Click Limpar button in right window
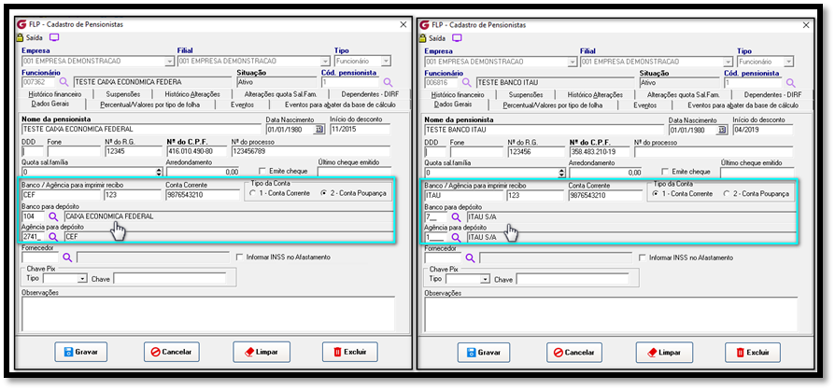 663,353
